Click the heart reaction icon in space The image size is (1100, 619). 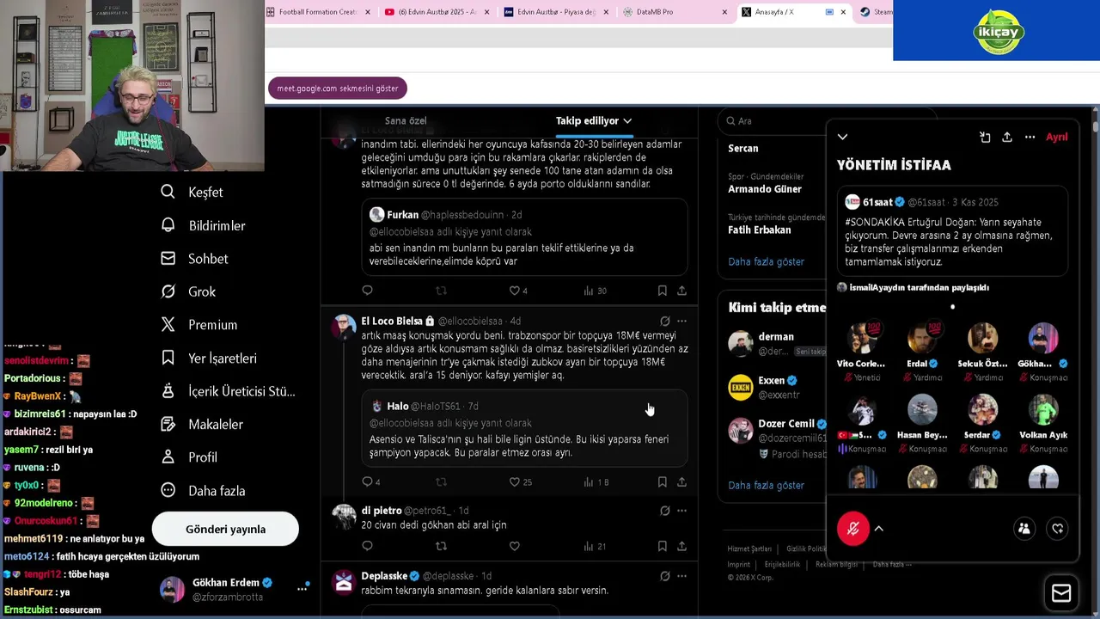point(1058,529)
